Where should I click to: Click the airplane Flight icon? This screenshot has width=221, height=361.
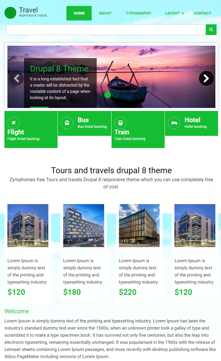tap(13, 123)
